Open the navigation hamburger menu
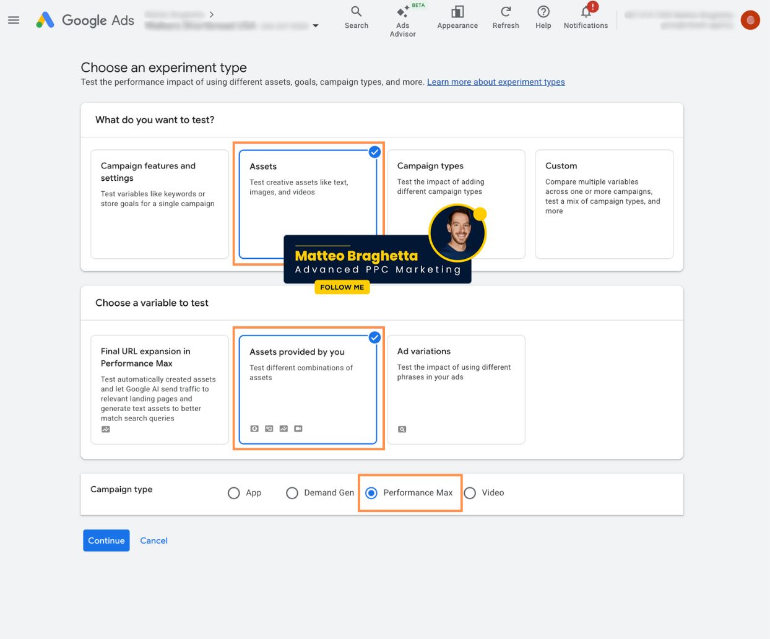 (14, 20)
